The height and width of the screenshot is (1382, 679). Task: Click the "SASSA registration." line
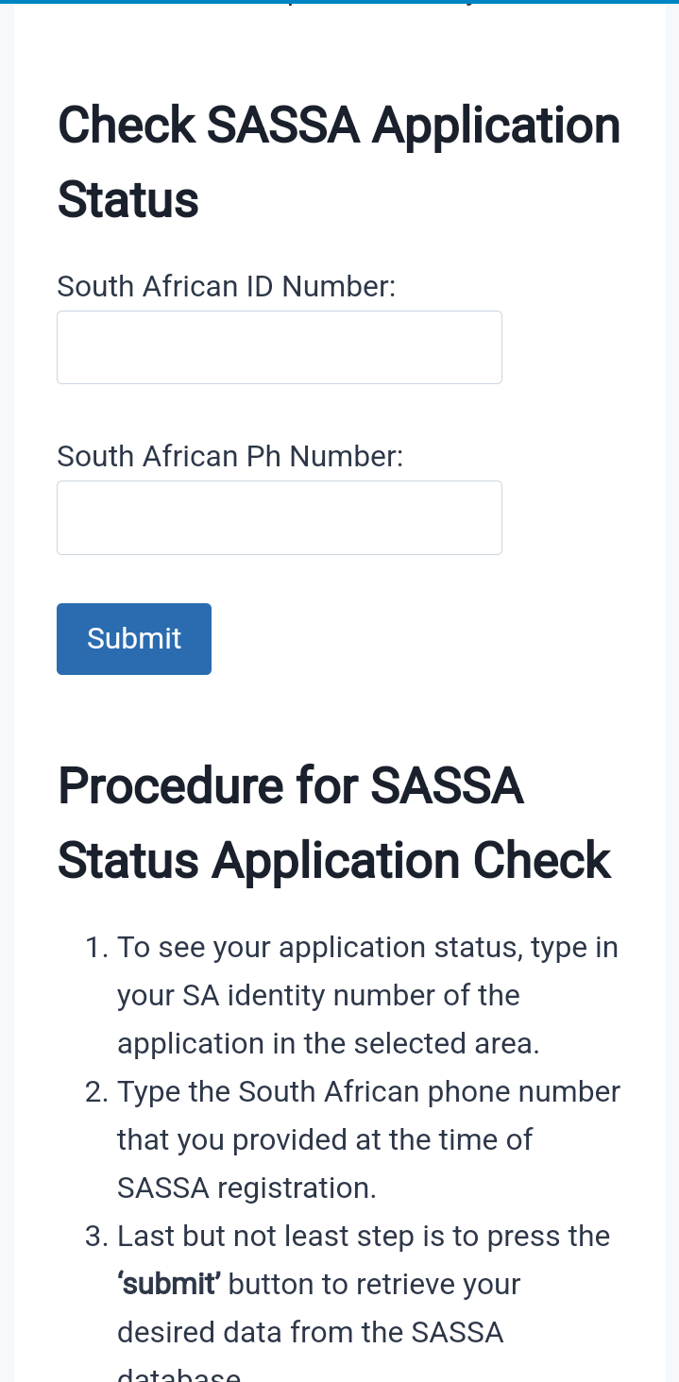click(246, 1188)
